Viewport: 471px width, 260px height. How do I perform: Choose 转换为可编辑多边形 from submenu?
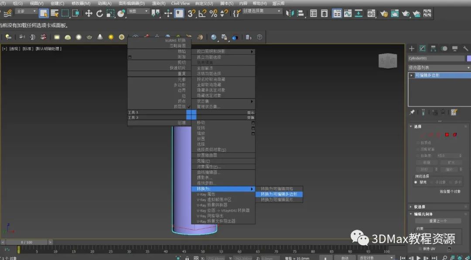[279, 194]
